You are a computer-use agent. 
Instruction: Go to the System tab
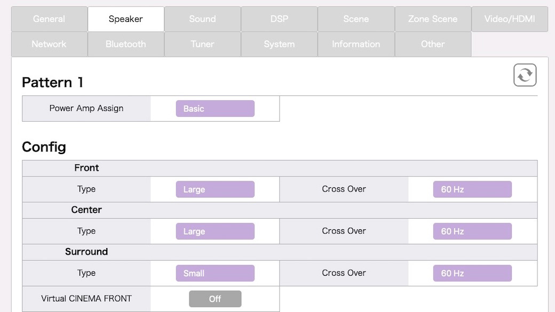[x=279, y=44]
